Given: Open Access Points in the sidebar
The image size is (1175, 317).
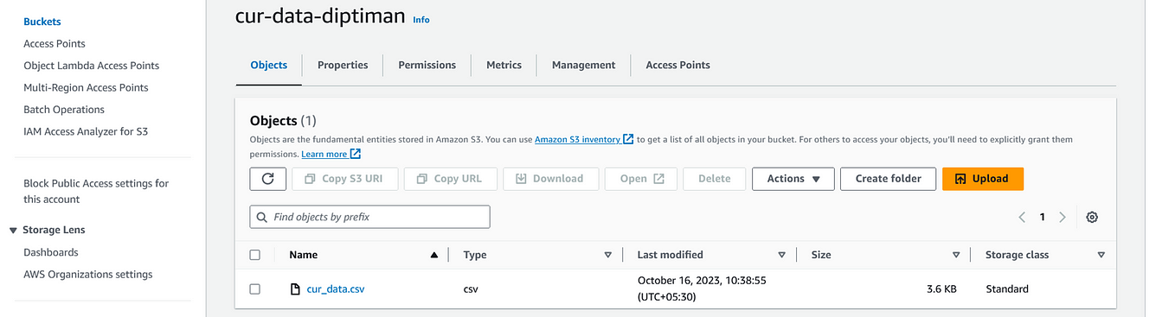Looking at the screenshot, I should tap(55, 43).
